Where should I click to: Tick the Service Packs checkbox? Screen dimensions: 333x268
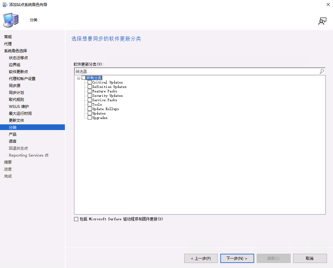90,100
